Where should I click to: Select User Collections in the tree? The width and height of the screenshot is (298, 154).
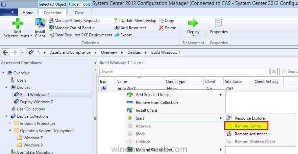click(31, 109)
